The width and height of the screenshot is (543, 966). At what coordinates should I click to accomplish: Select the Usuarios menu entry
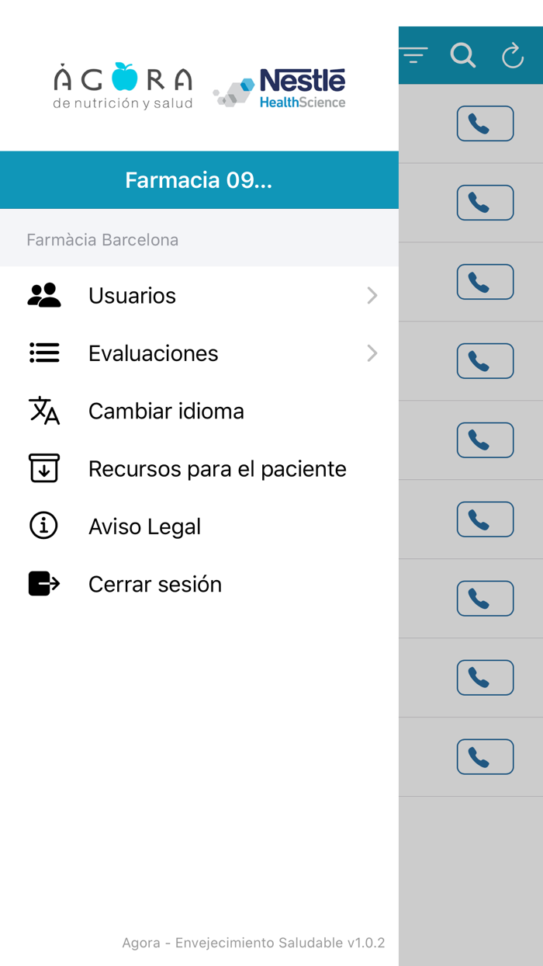(x=132, y=295)
